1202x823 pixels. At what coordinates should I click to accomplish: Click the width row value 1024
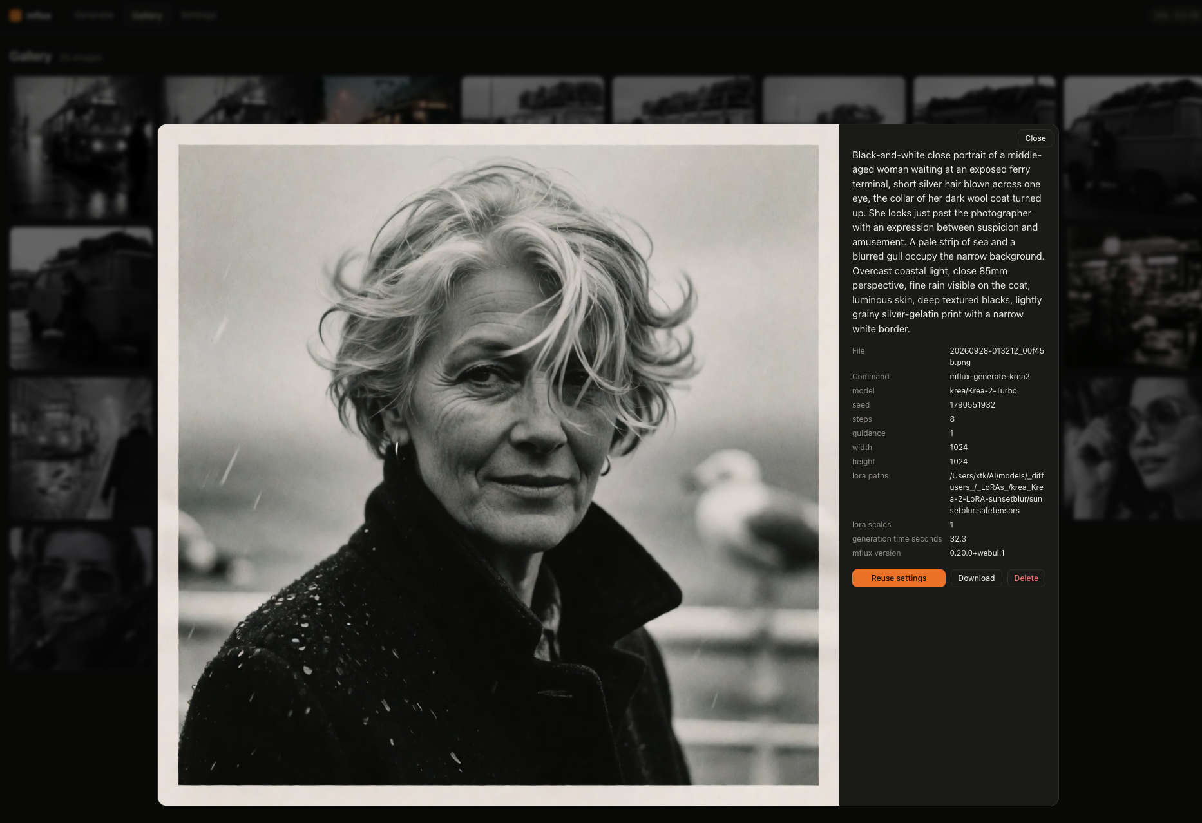959,448
